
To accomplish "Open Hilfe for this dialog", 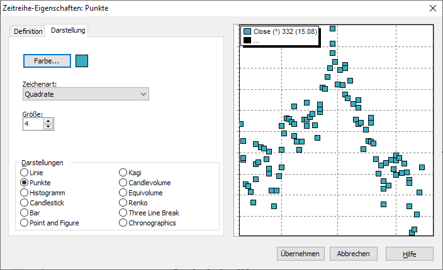I will tap(410, 253).
